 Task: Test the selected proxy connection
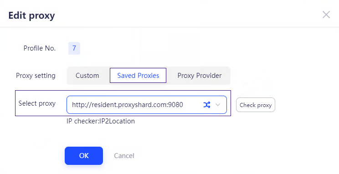[256, 105]
